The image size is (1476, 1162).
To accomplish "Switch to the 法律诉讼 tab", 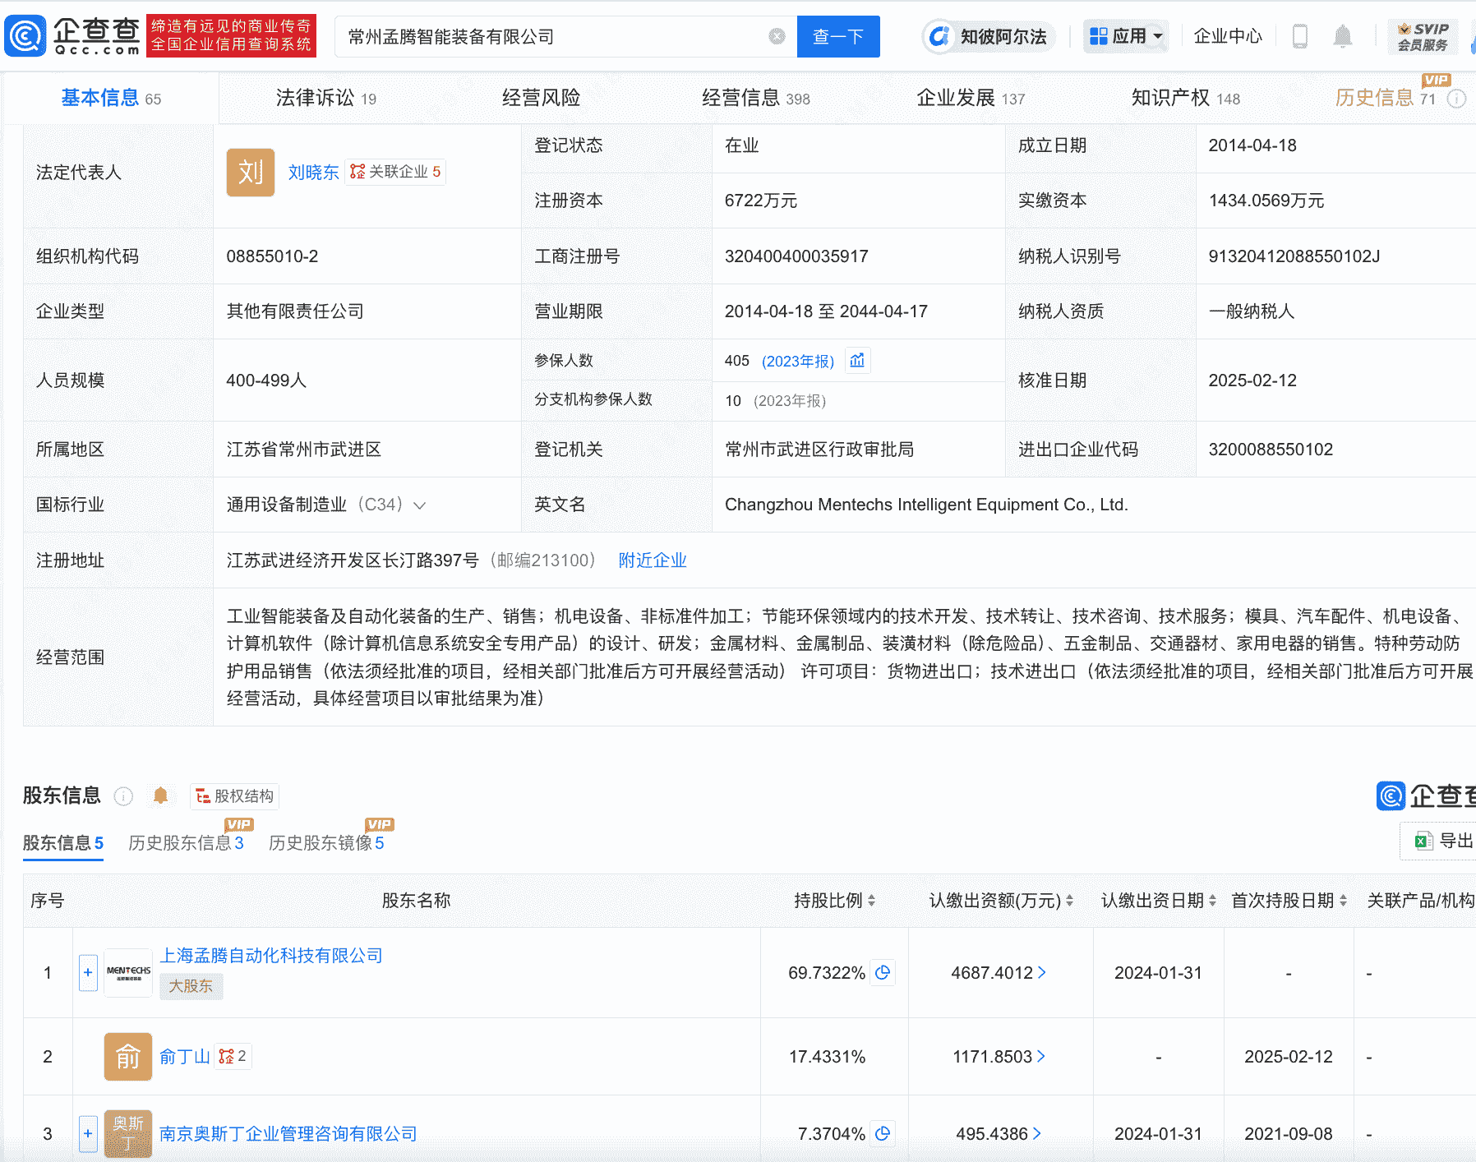I will pos(316,98).
